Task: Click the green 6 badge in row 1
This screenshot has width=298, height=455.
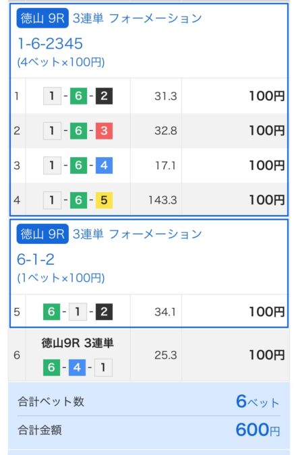Action: (78, 96)
